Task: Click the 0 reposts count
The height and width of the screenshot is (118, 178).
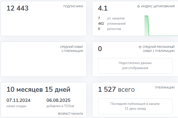Action: coord(99,29)
